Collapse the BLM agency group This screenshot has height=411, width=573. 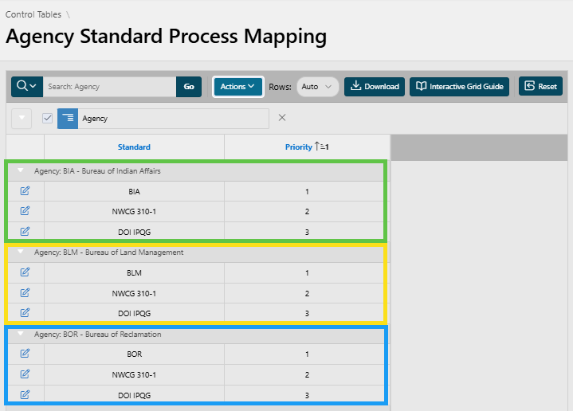21,252
